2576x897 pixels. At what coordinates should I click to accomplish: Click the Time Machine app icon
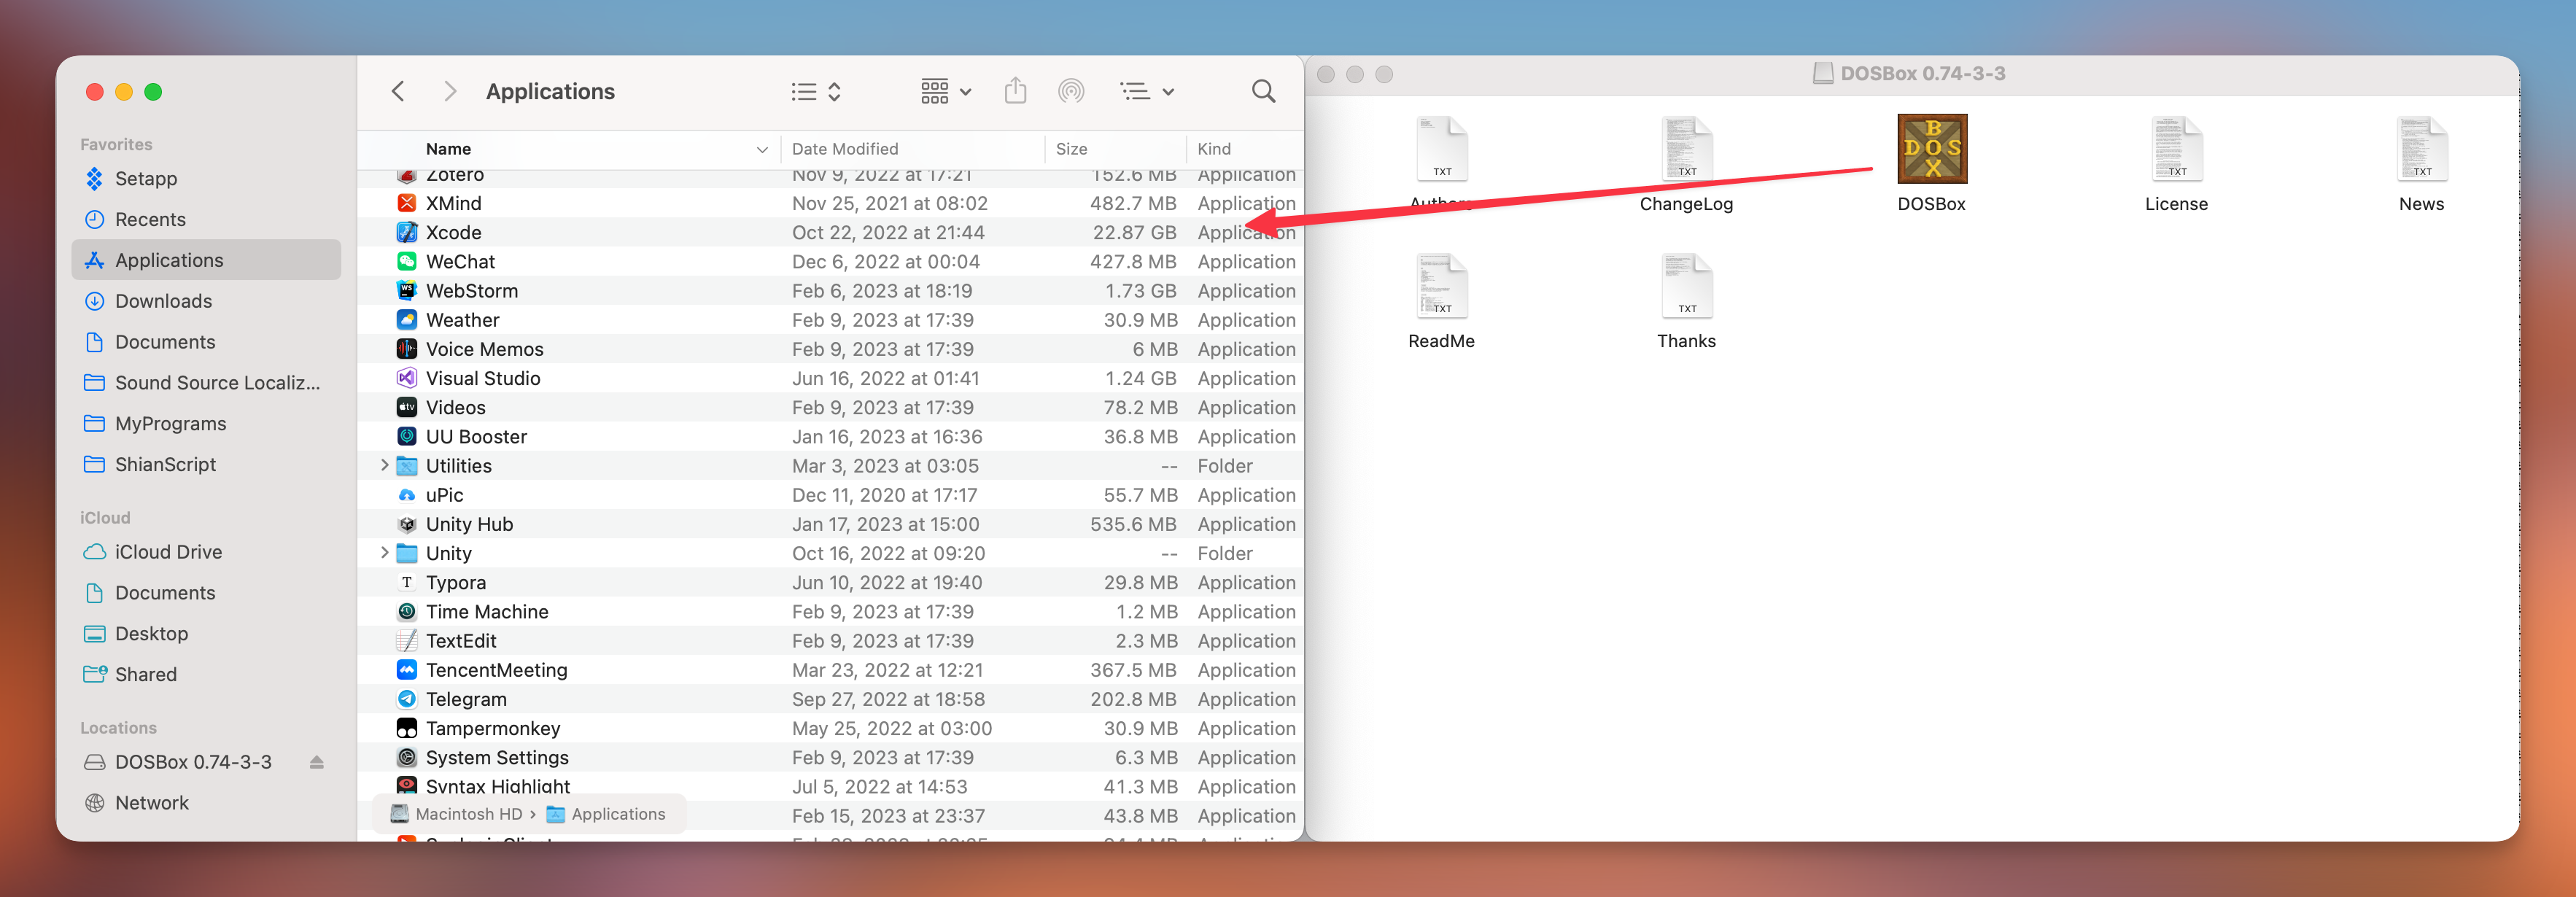[407, 611]
